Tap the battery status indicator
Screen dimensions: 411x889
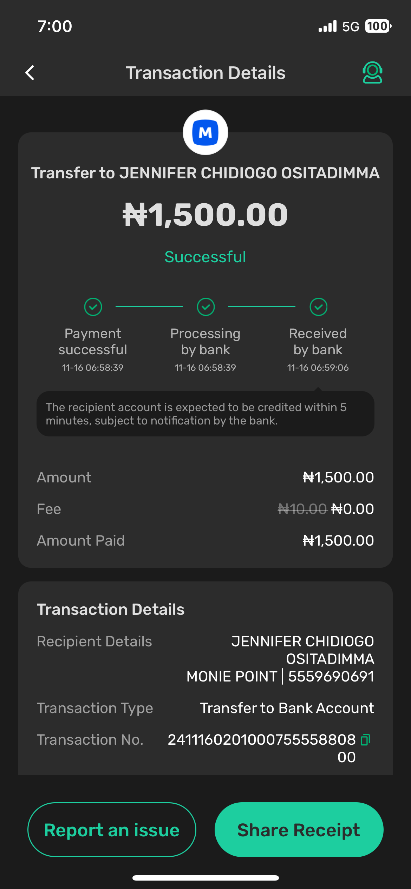[x=378, y=26]
